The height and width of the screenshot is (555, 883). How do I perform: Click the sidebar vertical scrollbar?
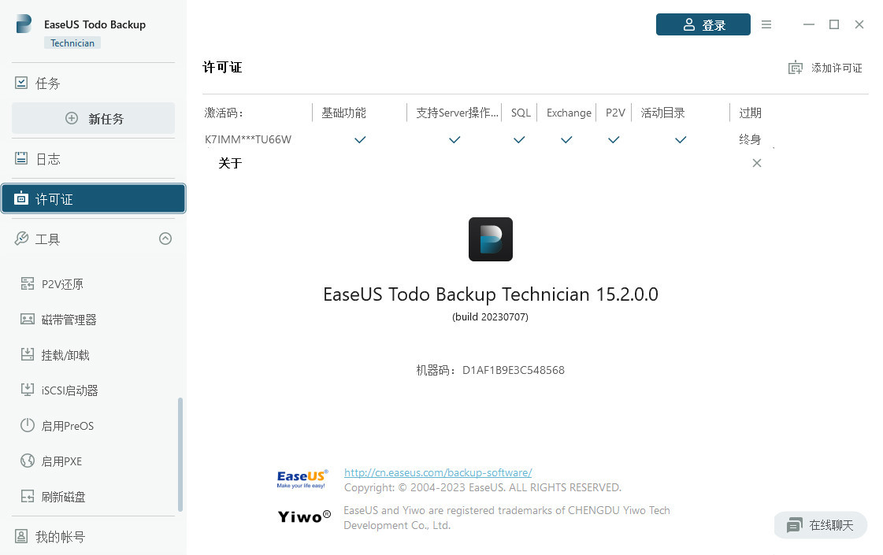[180, 454]
